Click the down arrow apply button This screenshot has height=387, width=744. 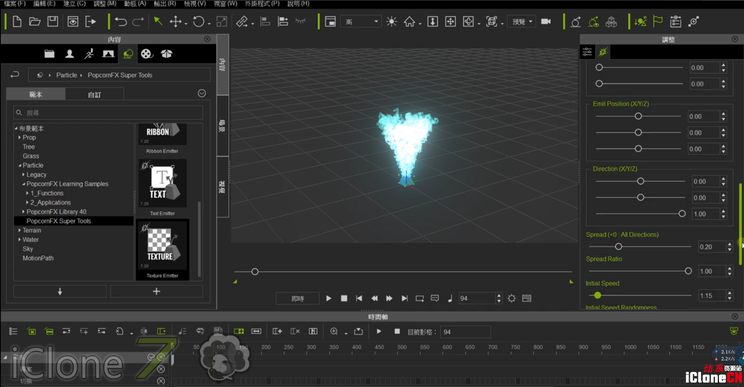[x=60, y=291]
